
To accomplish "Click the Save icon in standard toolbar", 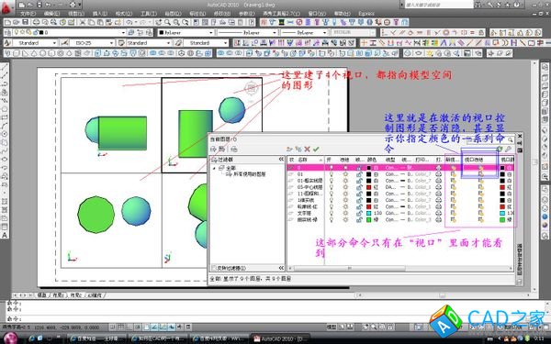I will [x=26, y=22].
